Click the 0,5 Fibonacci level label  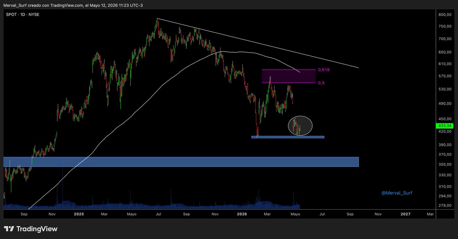click(321, 83)
